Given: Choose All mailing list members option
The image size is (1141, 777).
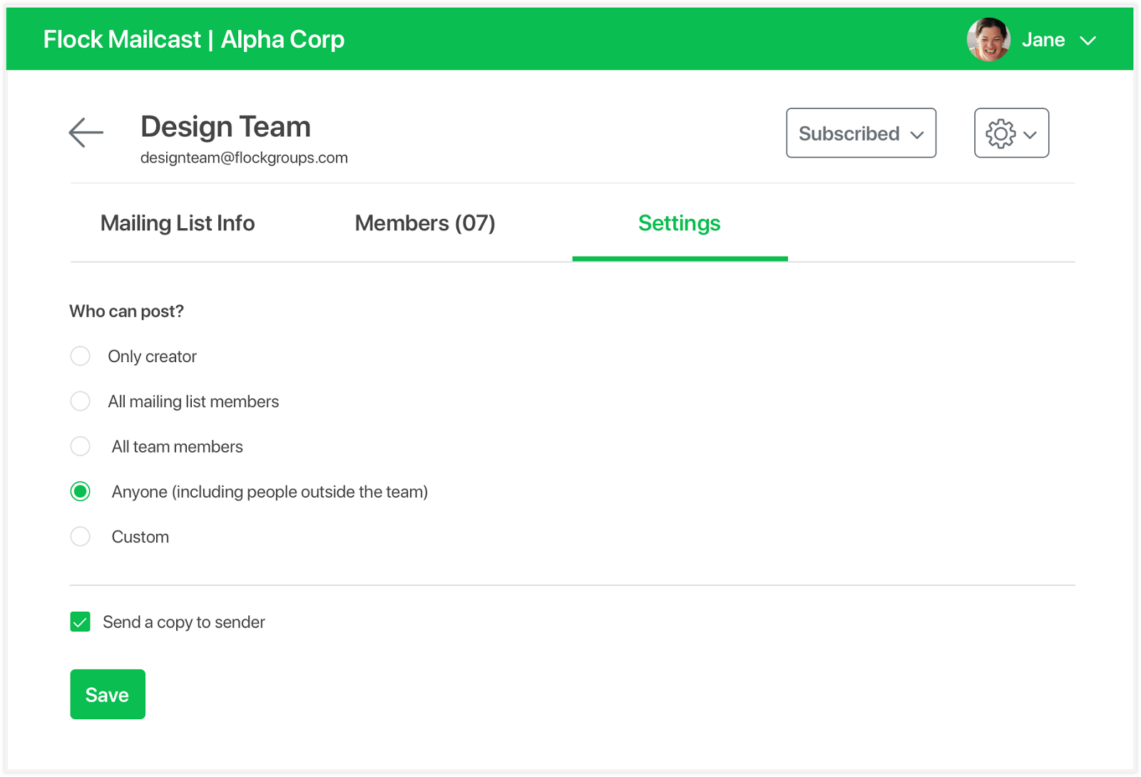Looking at the screenshot, I should click(x=81, y=401).
